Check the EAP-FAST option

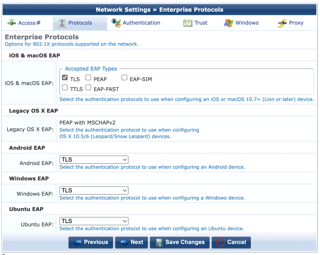coord(88,87)
